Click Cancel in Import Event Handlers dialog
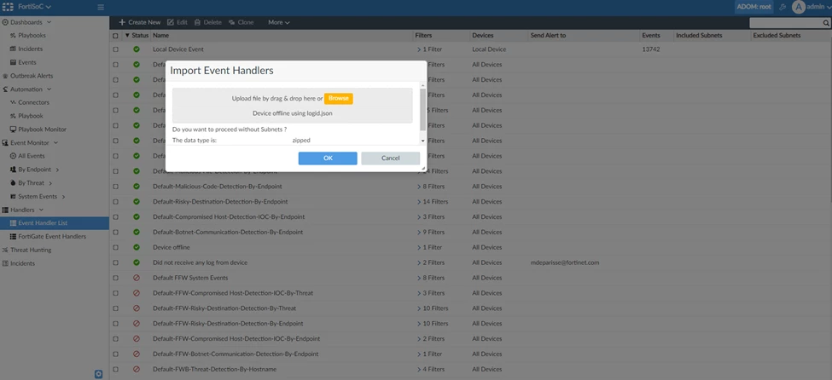The height and width of the screenshot is (380, 832). (x=391, y=158)
